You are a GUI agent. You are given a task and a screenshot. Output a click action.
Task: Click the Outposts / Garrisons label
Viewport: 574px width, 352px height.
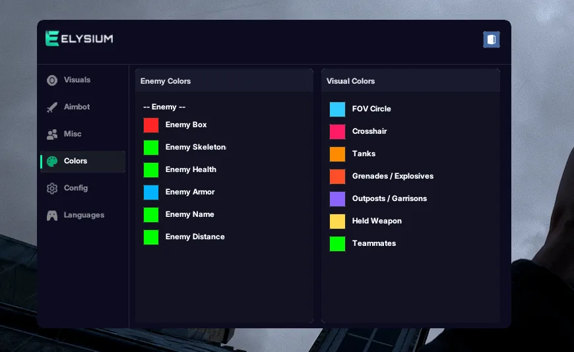[x=389, y=198]
